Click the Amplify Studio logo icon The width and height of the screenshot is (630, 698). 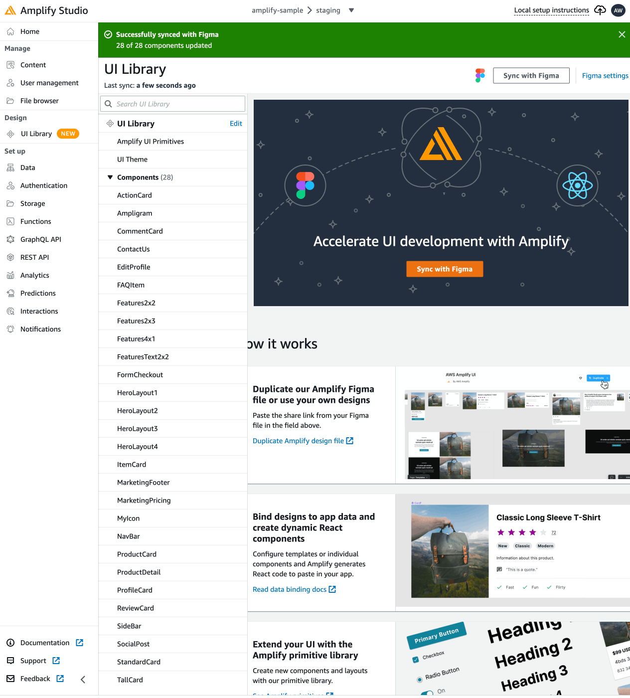click(10, 10)
